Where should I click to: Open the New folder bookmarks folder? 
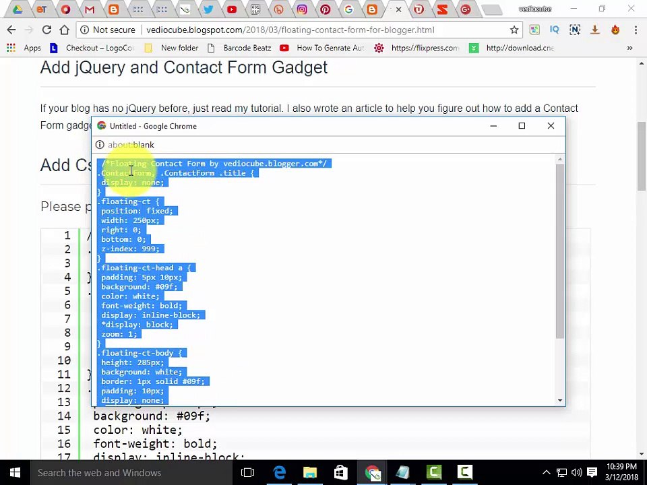pyautogui.click(x=171, y=48)
